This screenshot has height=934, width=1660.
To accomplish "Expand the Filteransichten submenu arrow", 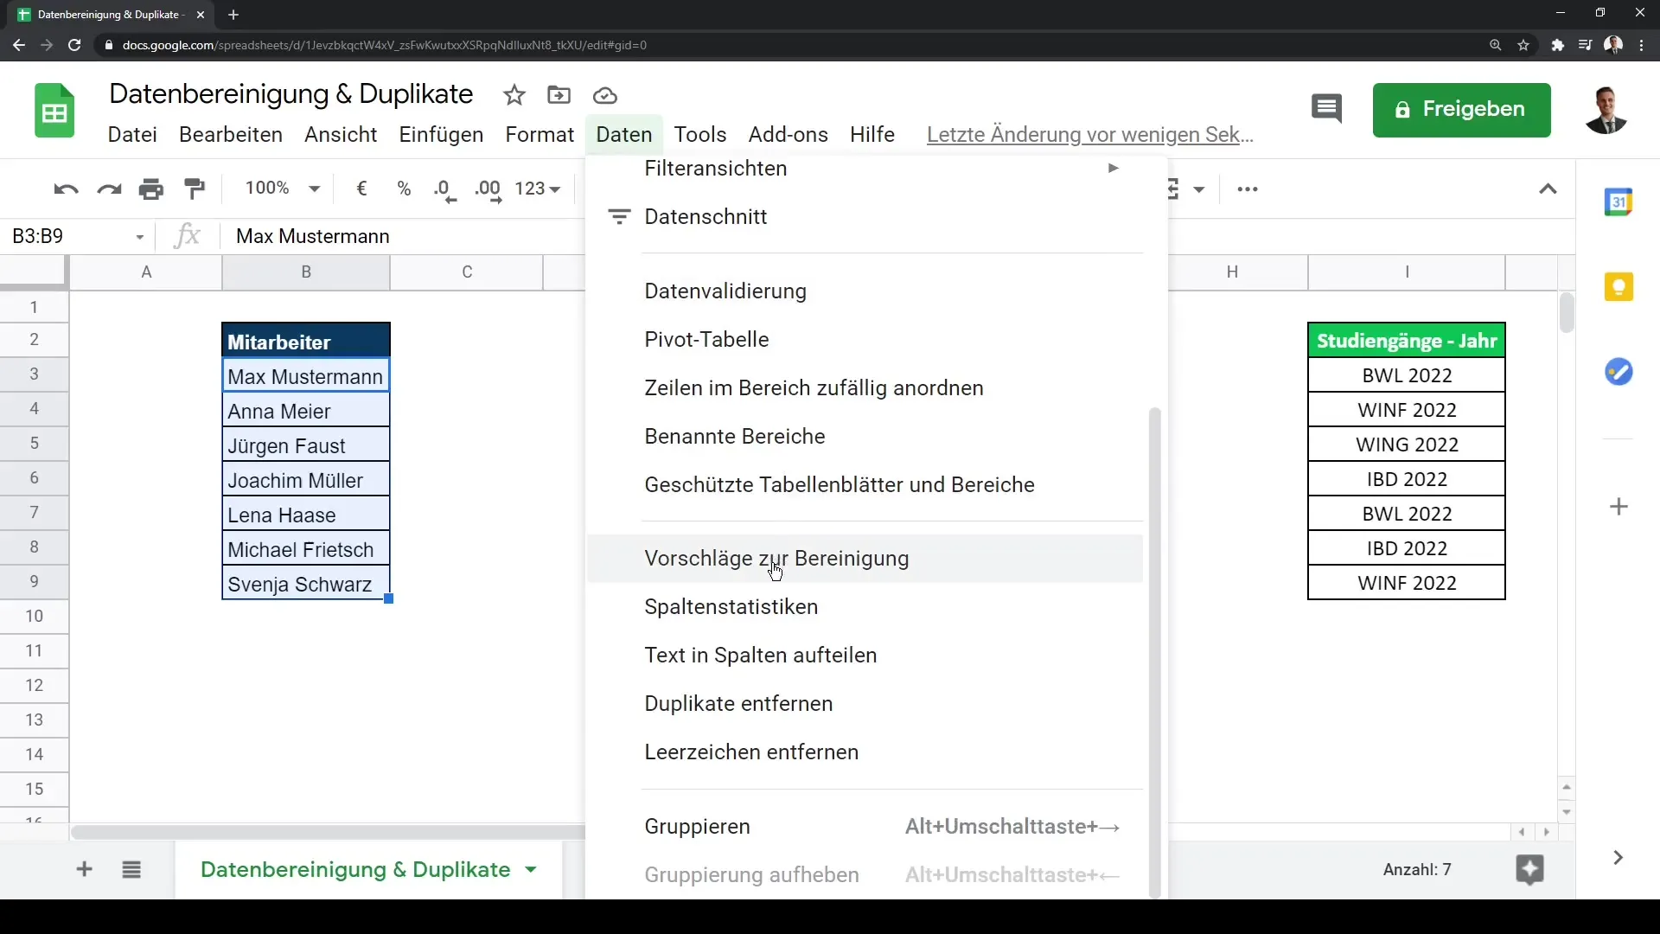I will 1113,168.
